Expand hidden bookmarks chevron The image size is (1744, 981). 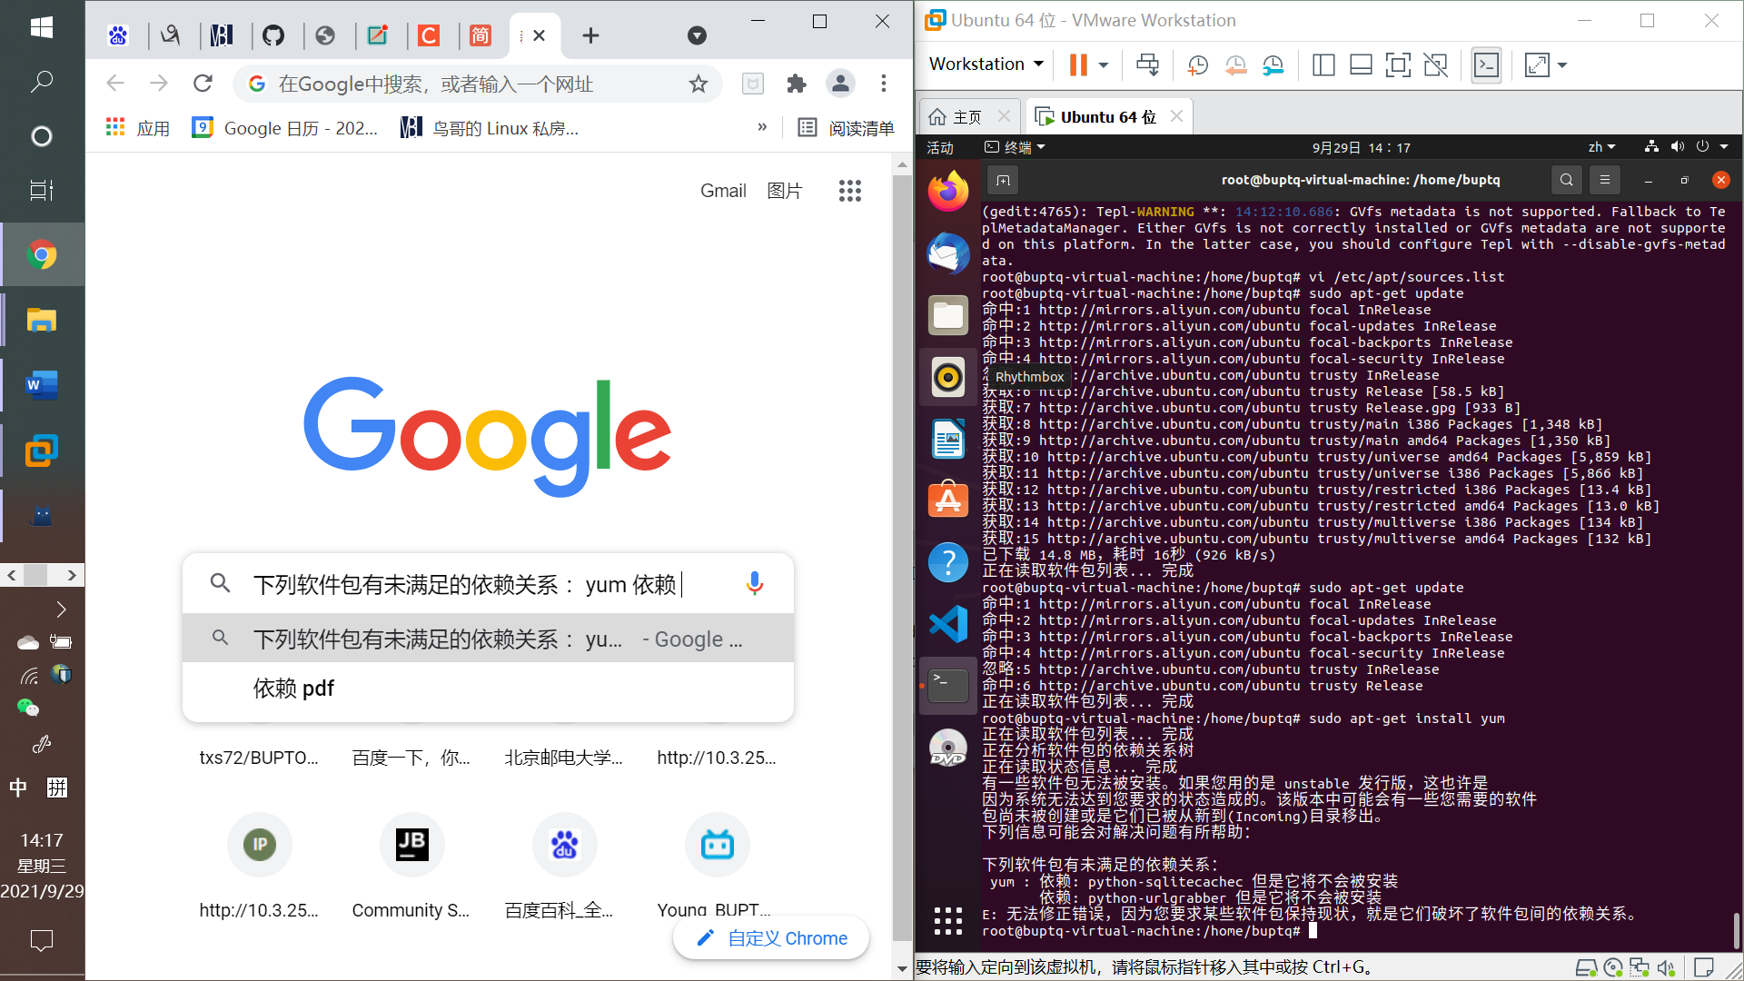point(762,127)
